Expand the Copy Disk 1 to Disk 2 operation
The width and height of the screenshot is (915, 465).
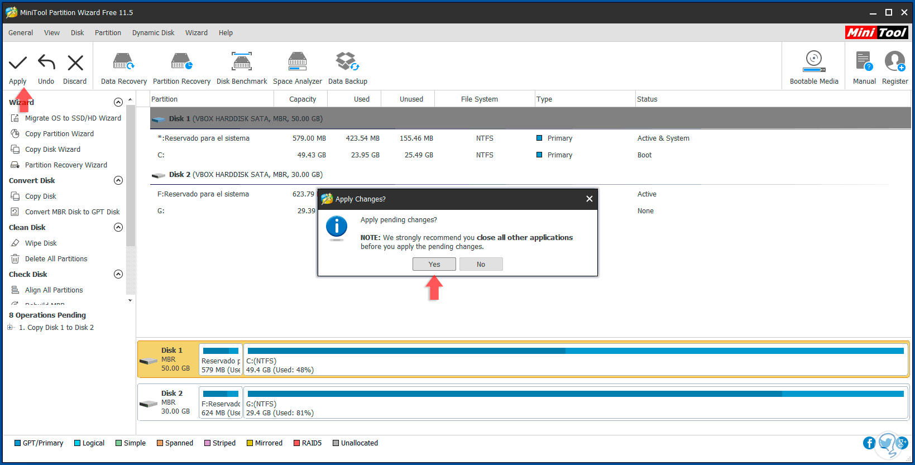pos(10,328)
